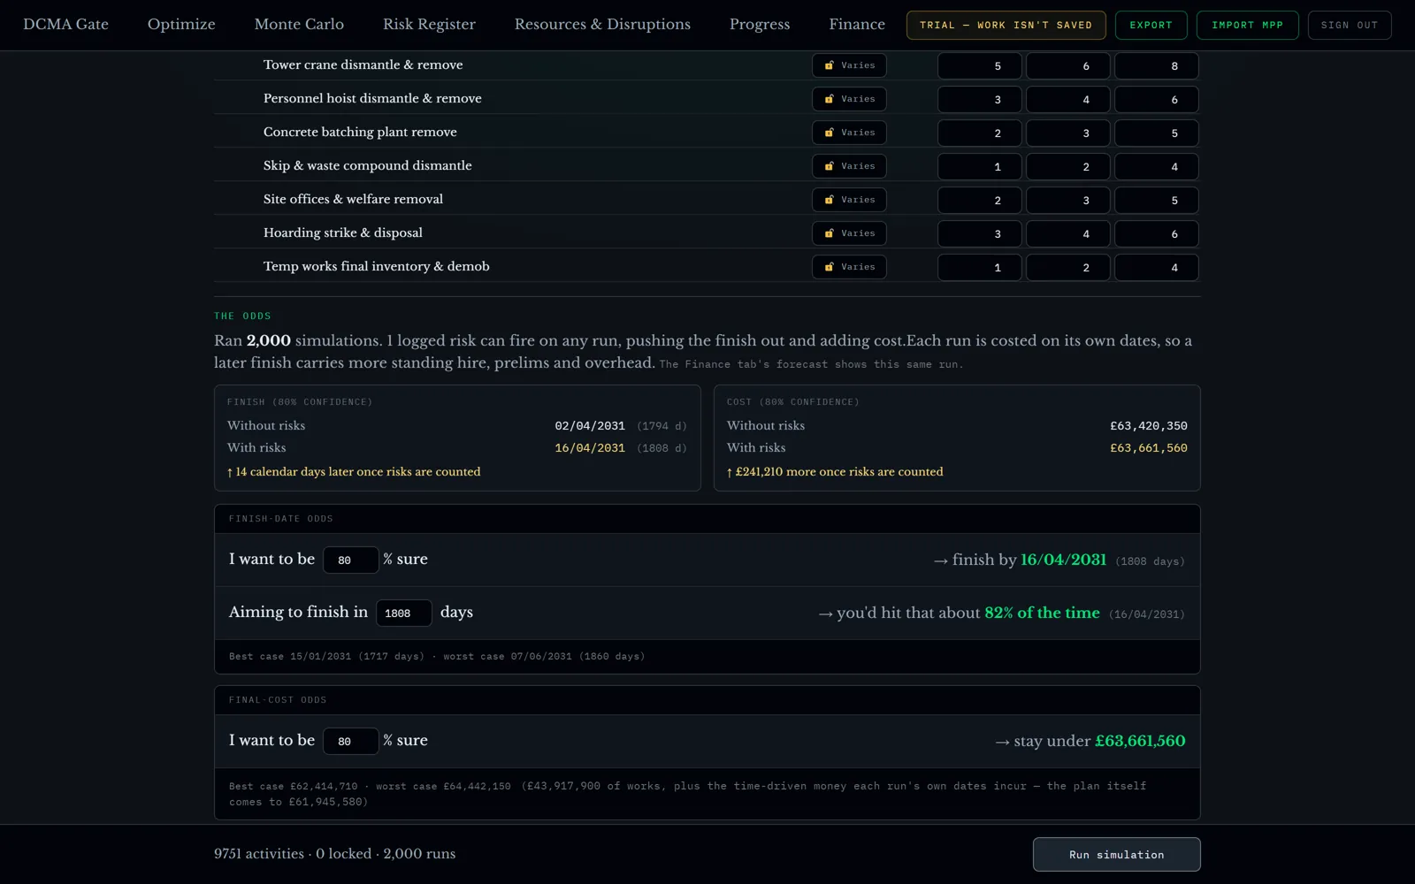Edit Tower crane dismantle maximum duration 8

(1157, 65)
